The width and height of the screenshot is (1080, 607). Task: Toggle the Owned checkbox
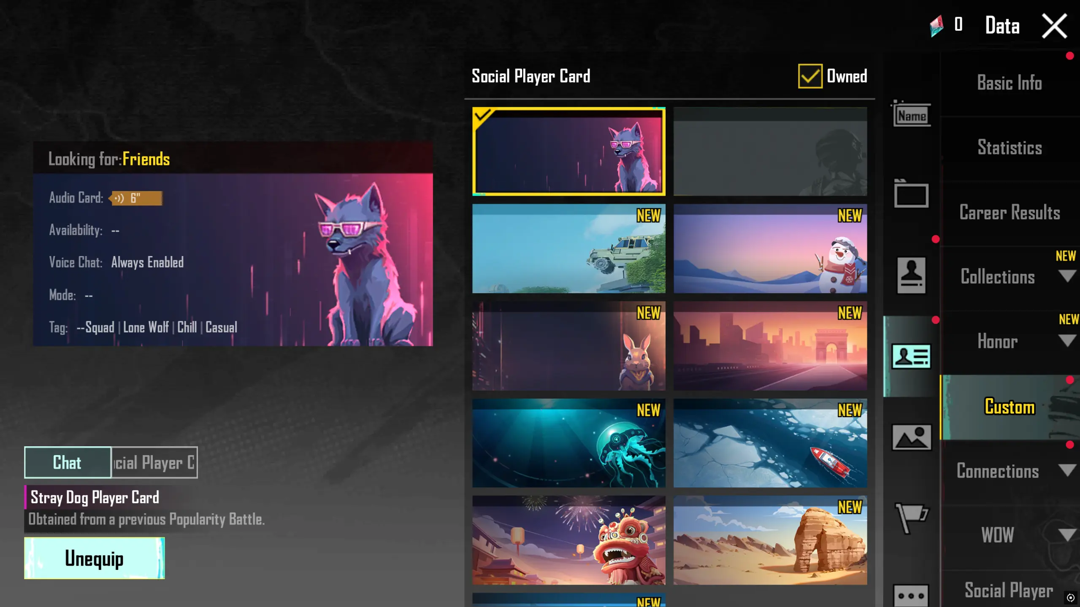coord(810,76)
